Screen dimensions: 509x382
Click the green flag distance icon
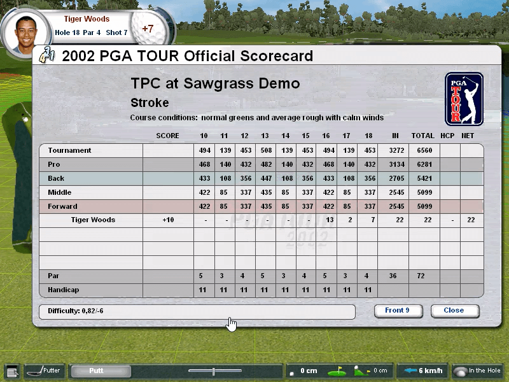[x=337, y=371]
